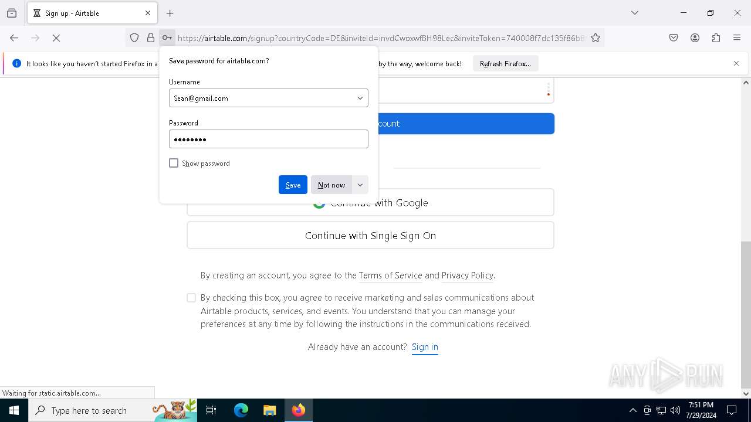Launch Microsoft Edge from taskbar
Image resolution: width=751 pixels, height=422 pixels.
pyautogui.click(x=241, y=410)
